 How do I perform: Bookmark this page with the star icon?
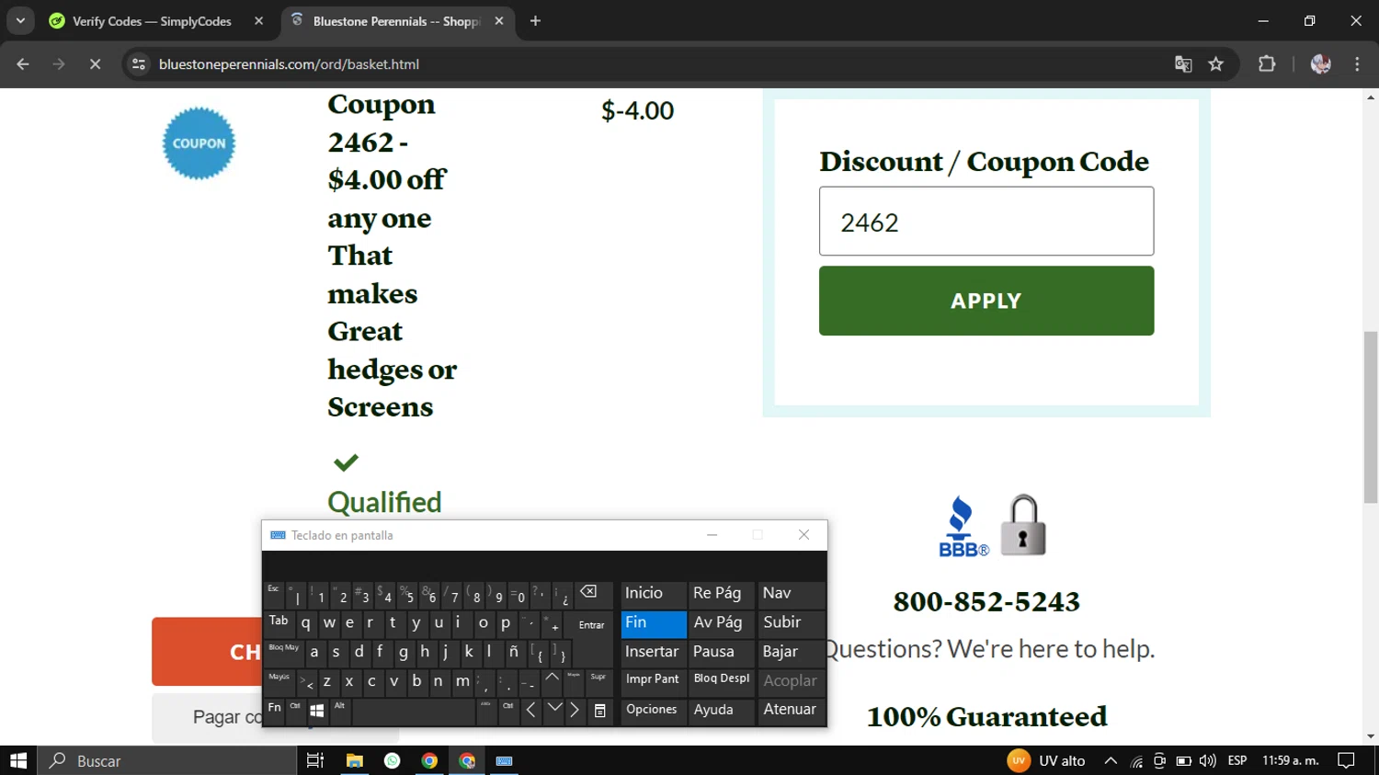(1216, 64)
